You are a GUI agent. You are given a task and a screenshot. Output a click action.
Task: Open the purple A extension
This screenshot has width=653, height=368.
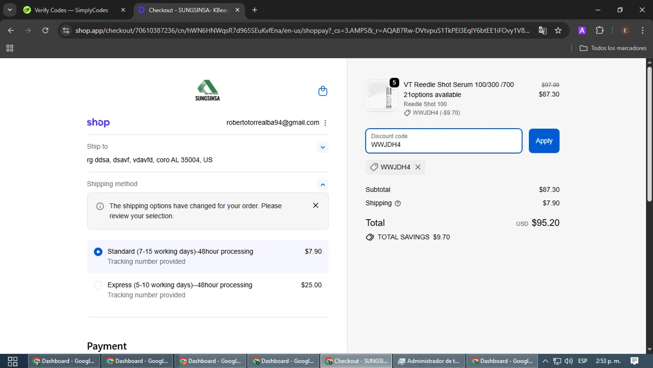(x=582, y=30)
